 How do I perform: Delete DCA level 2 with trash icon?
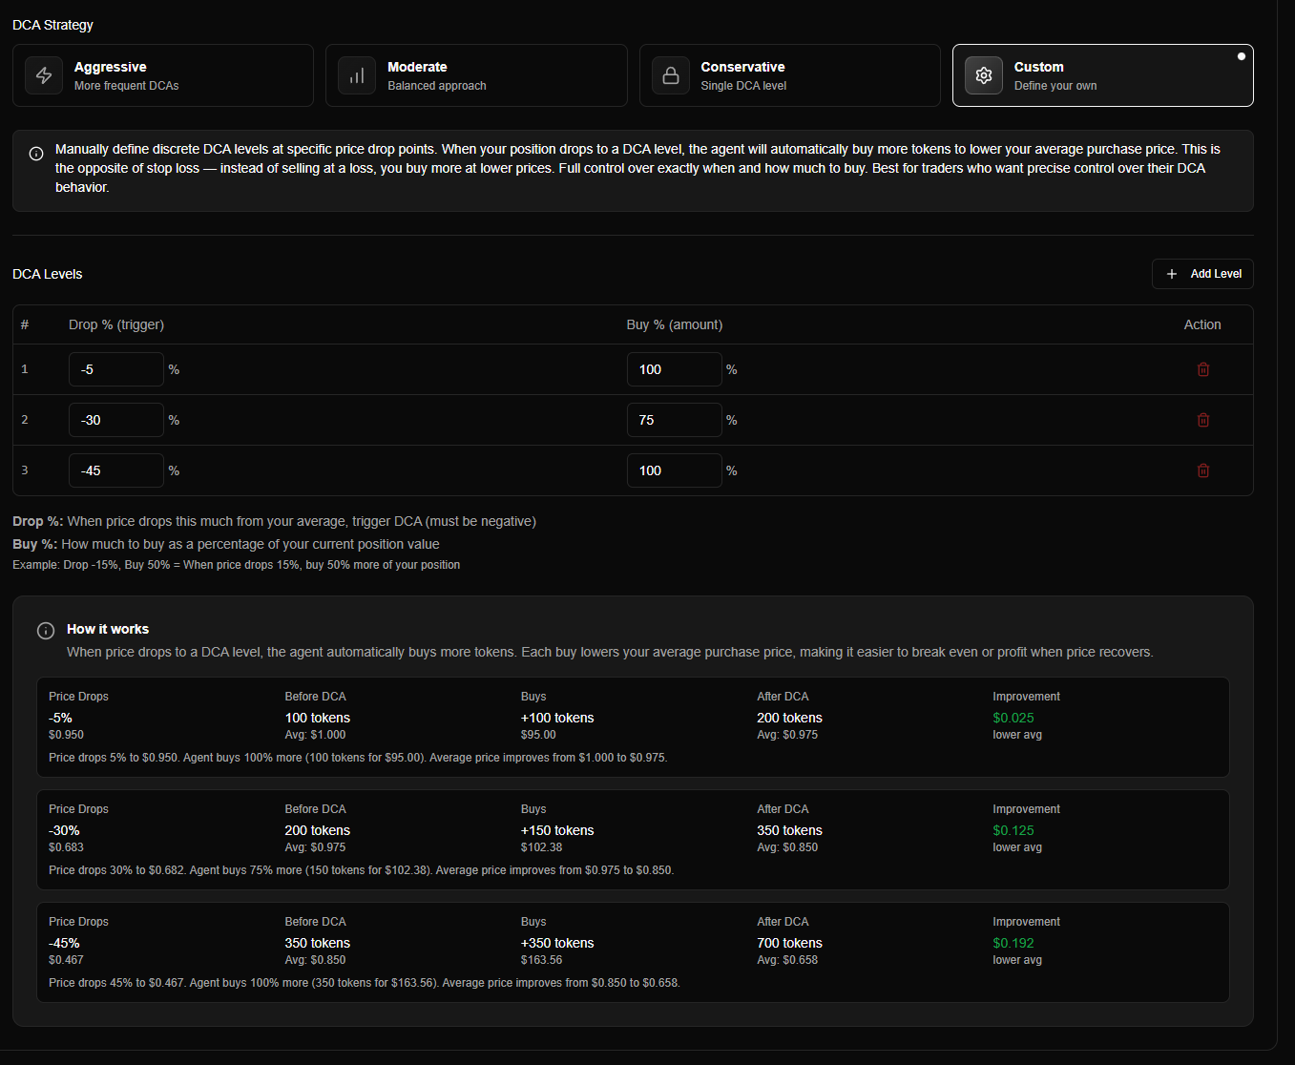point(1202,420)
